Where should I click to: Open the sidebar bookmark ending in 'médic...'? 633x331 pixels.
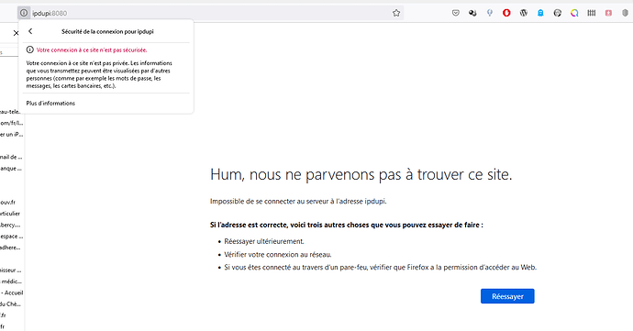point(11,281)
